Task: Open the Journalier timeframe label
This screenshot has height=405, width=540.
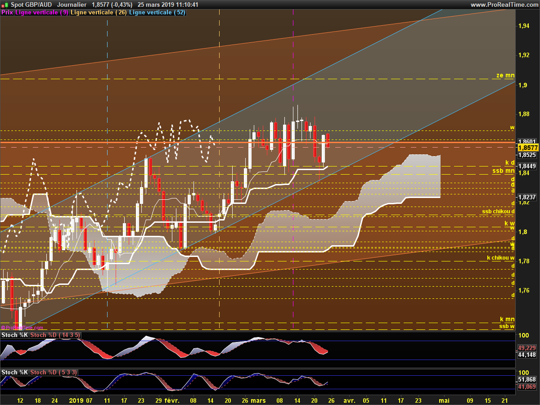Action: (72, 4)
